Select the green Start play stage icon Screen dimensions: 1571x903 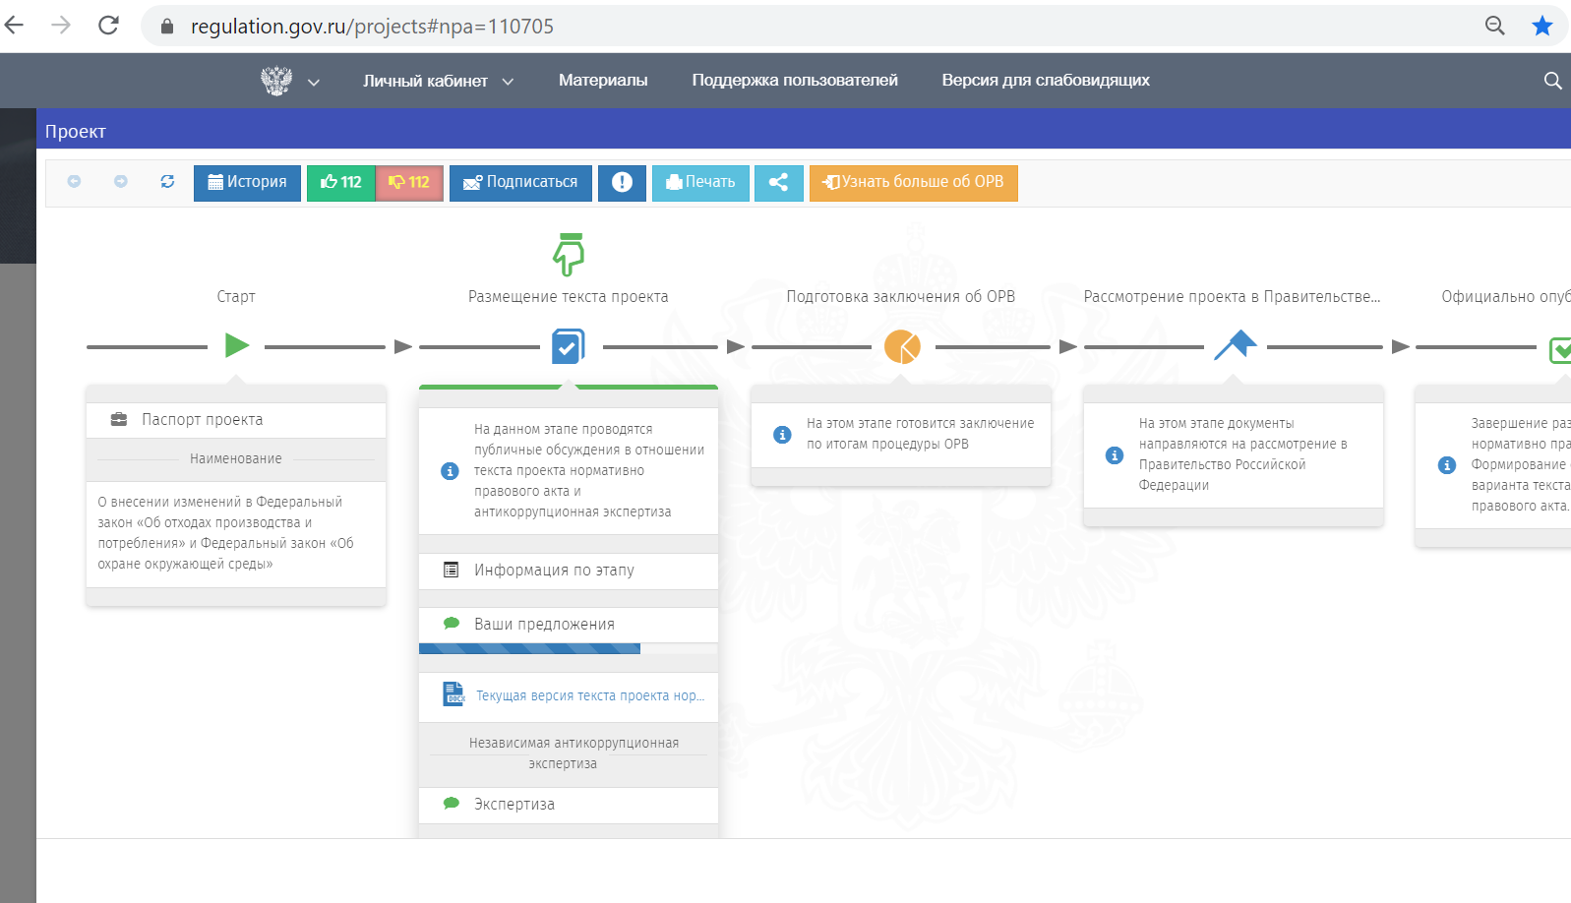coord(236,346)
